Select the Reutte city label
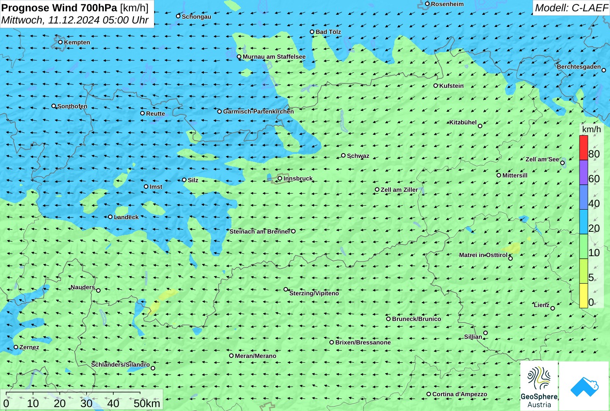The width and height of the screenshot is (610, 411). [x=156, y=114]
